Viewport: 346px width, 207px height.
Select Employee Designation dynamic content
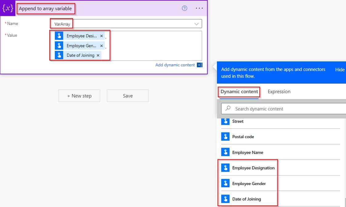(x=281, y=168)
